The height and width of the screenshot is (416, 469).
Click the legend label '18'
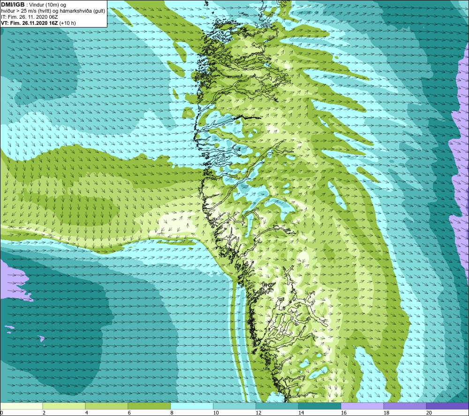386,413
